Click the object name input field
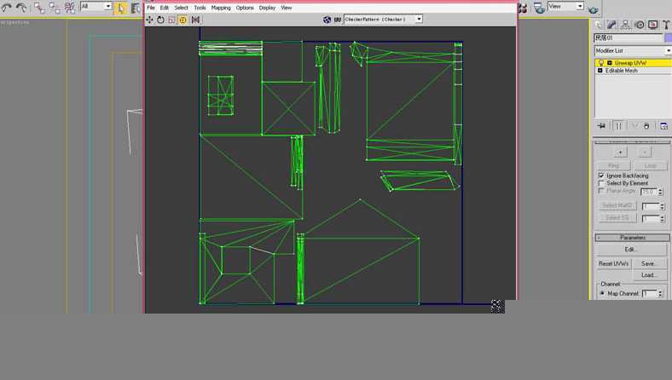 pyautogui.click(x=628, y=38)
